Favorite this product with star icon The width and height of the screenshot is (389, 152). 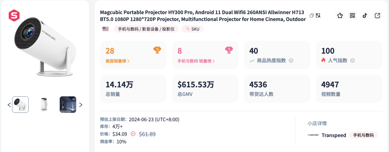(340, 15)
